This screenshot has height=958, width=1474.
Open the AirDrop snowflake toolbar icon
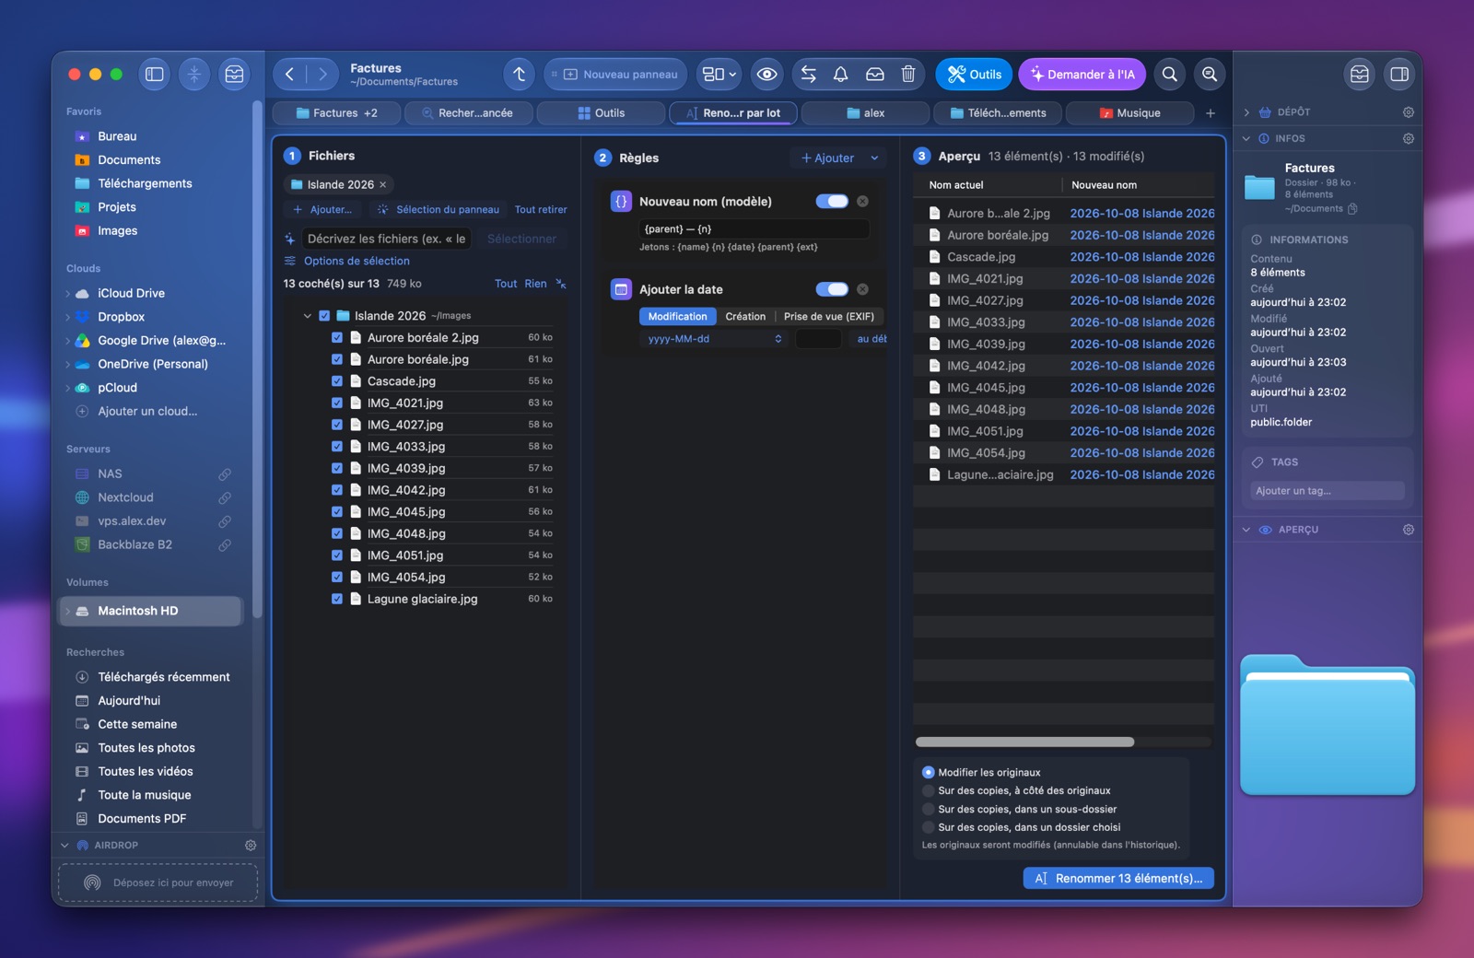click(194, 75)
